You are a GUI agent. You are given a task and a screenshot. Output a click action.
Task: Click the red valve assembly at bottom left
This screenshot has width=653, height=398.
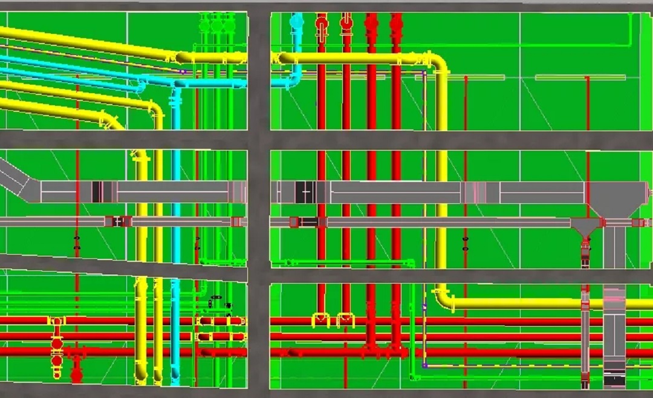click(x=57, y=344)
